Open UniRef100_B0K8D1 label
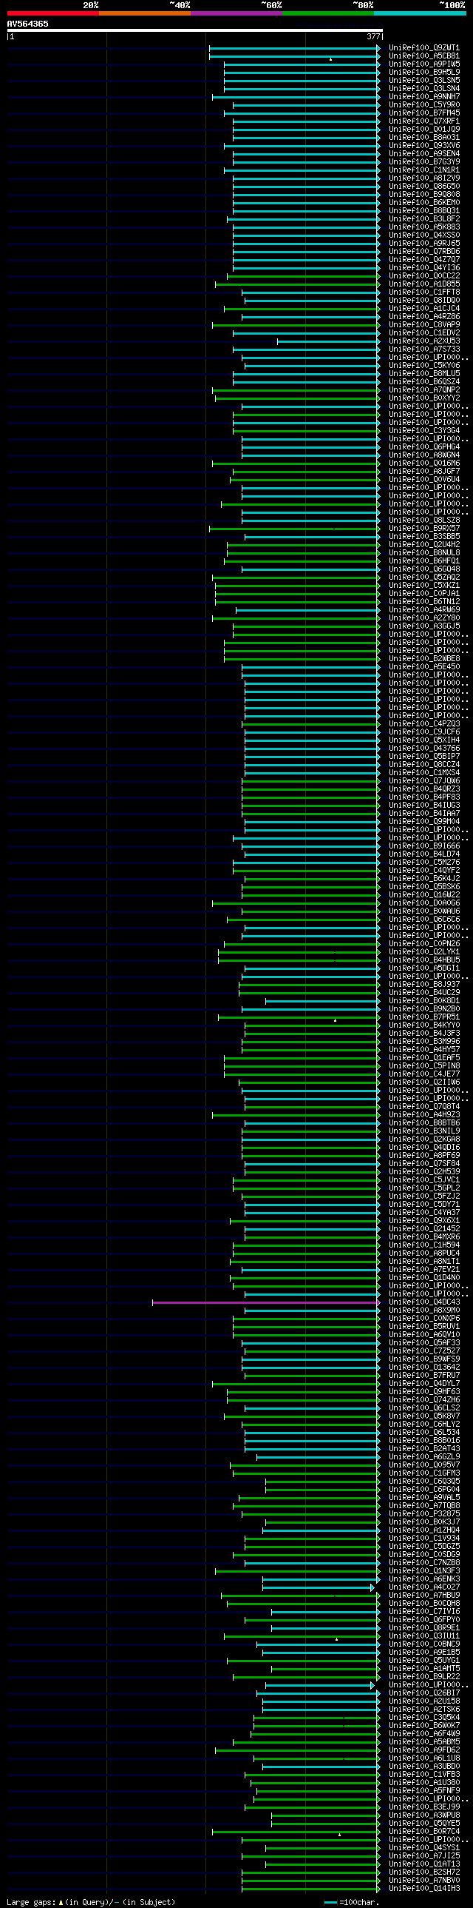Viewport: 473px width, 1908px height. tap(424, 1002)
